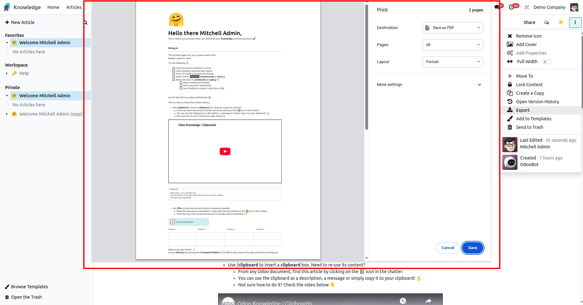
Task: Open Help article in Workspace
Action: (x=24, y=73)
